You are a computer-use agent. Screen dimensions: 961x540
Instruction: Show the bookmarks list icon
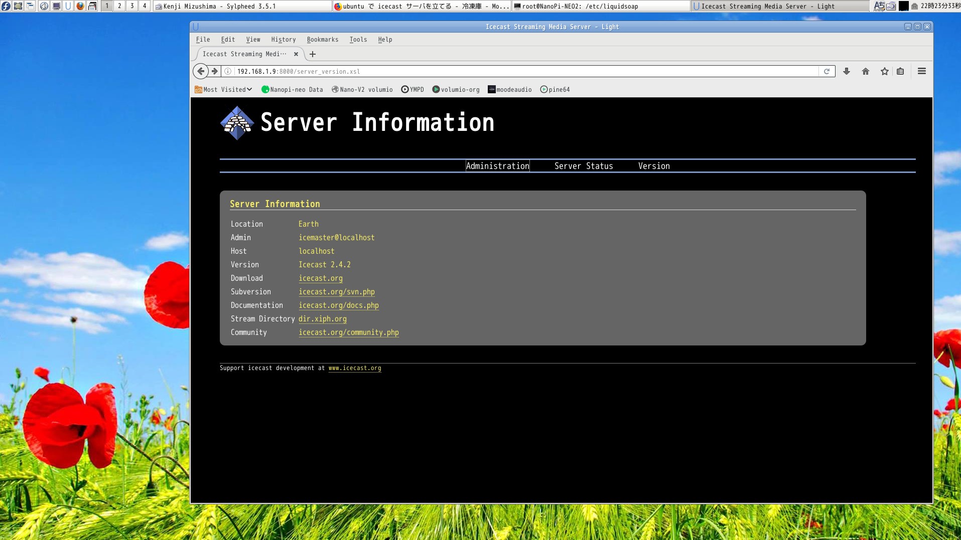coord(901,71)
